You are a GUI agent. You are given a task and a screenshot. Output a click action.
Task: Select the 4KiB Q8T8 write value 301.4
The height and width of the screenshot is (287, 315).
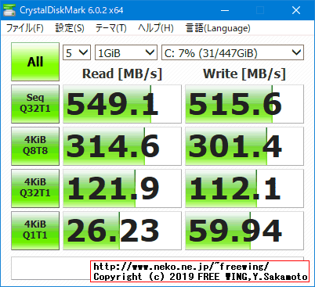pyautogui.click(x=244, y=146)
